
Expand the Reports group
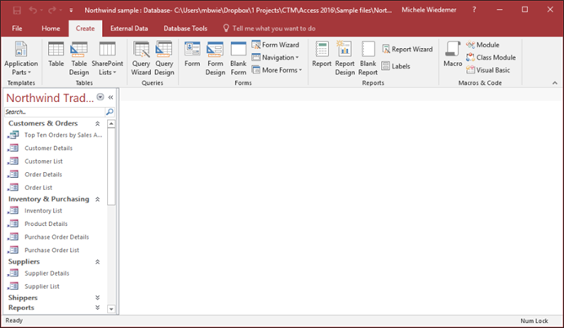97,308
